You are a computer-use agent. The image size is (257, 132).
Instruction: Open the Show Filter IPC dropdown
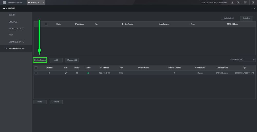pos(247,60)
